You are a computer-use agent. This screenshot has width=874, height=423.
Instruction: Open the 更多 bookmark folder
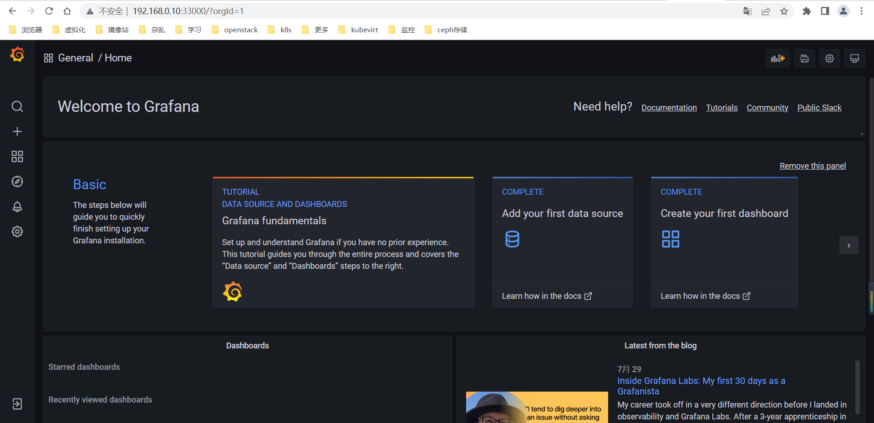point(315,30)
